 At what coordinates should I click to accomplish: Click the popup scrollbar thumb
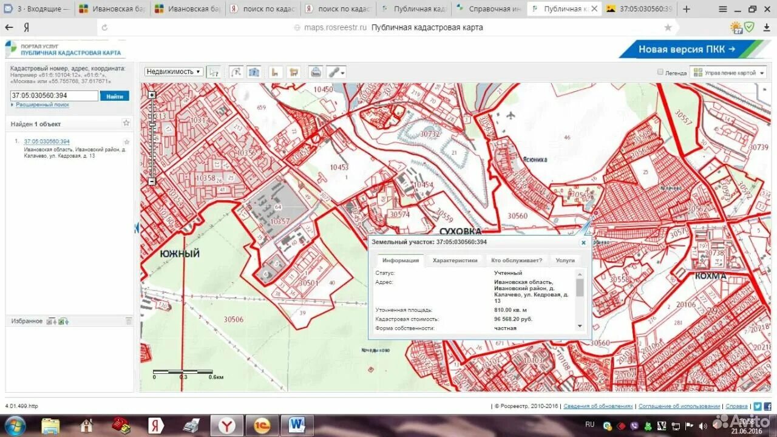[x=580, y=288]
